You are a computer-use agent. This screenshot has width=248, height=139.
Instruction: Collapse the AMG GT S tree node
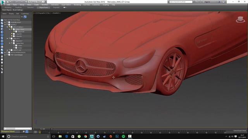[x=7, y=39]
